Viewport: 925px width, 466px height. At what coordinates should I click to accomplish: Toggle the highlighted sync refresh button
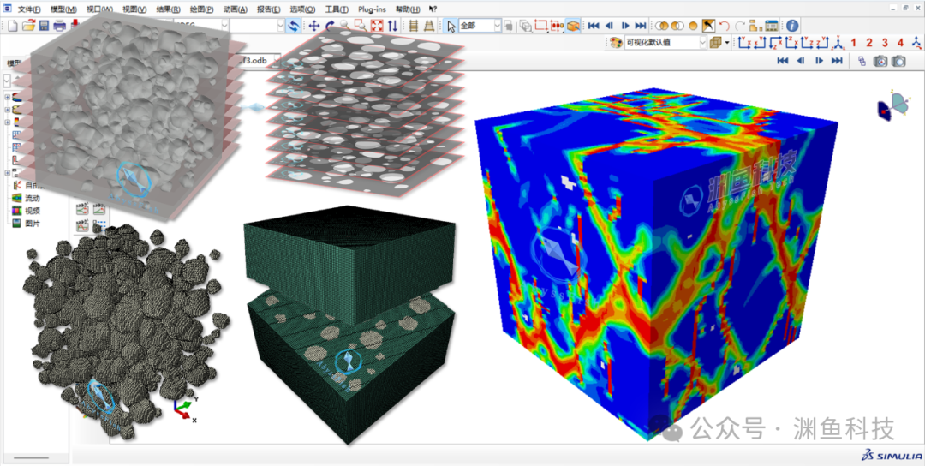[x=293, y=26]
